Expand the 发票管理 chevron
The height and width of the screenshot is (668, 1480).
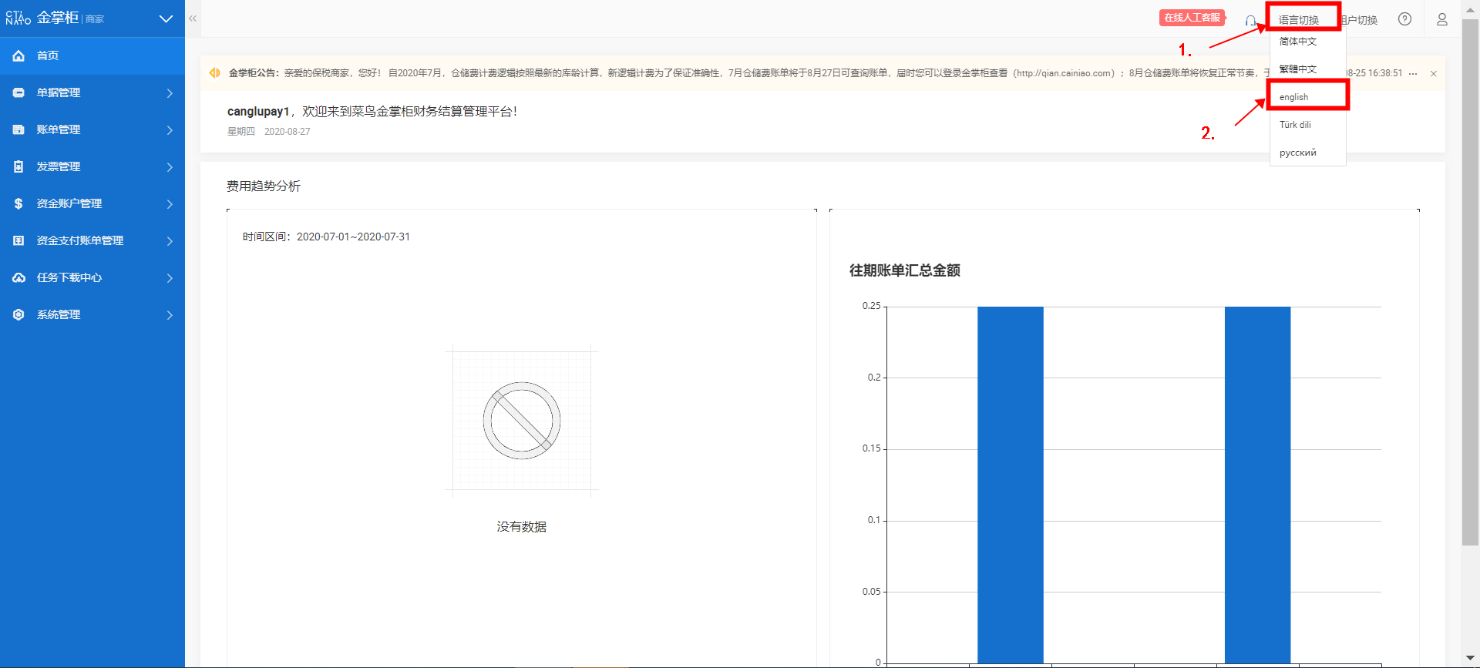(170, 167)
